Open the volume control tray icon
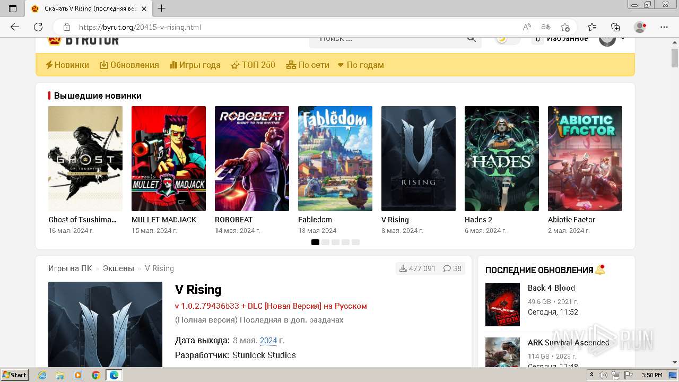 [604, 375]
